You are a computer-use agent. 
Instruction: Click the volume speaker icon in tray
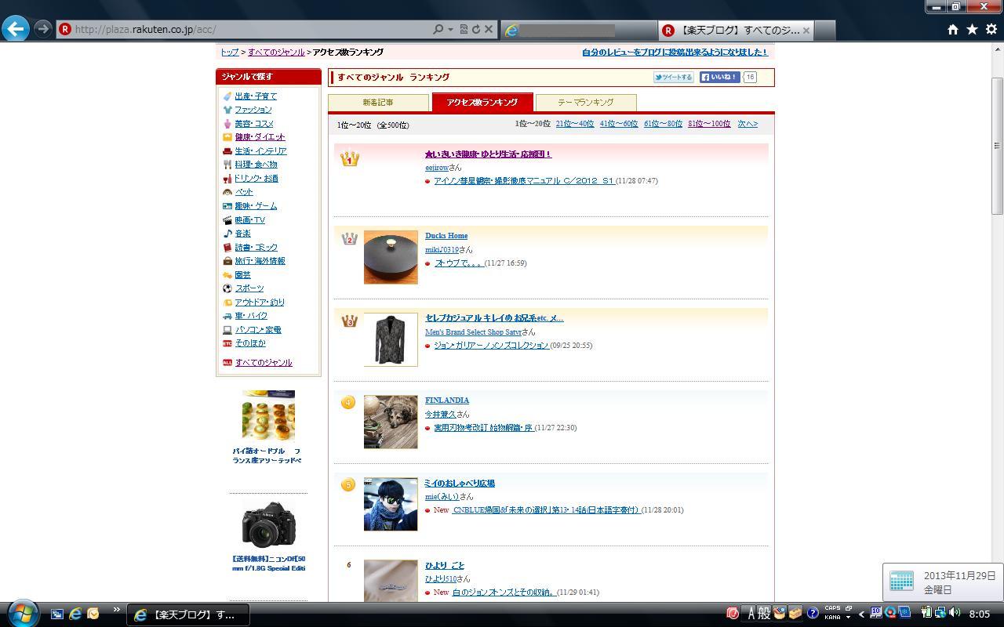tap(954, 613)
